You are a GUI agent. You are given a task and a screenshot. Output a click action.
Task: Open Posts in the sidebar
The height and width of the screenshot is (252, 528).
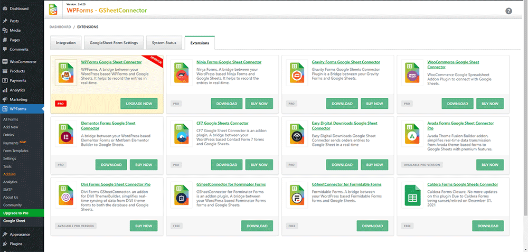click(x=22, y=21)
